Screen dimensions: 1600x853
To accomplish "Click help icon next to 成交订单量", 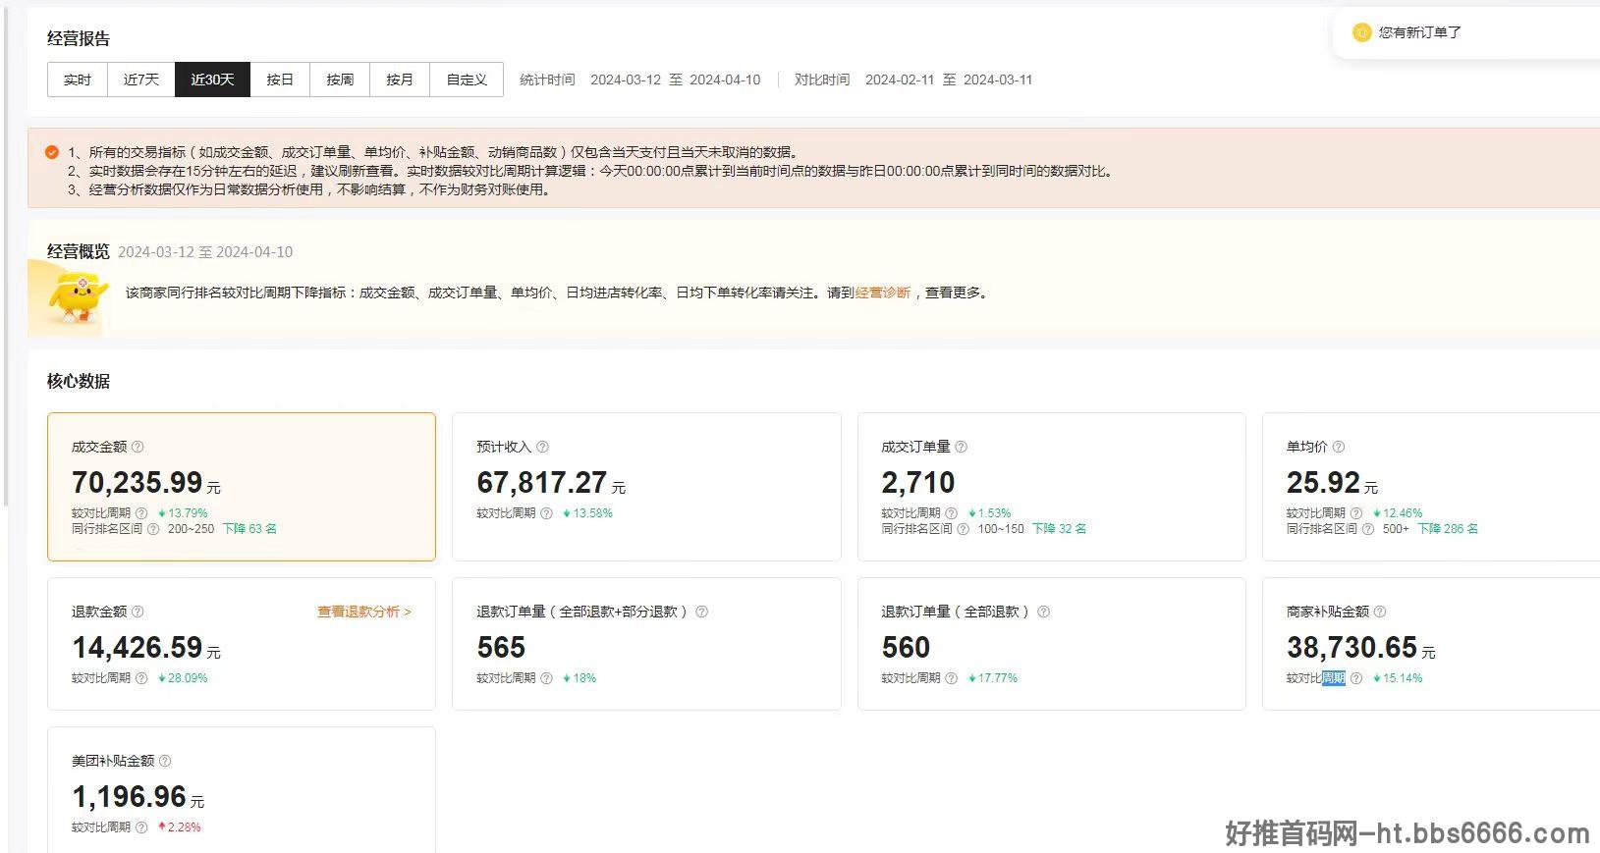I will 961,447.
